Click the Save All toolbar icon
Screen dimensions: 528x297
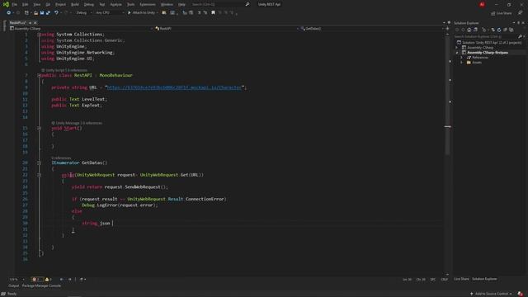[48, 13]
